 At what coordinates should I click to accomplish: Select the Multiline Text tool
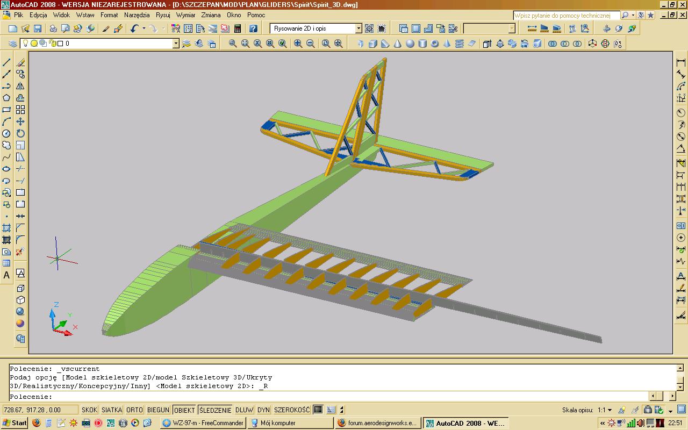pos(6,275)
